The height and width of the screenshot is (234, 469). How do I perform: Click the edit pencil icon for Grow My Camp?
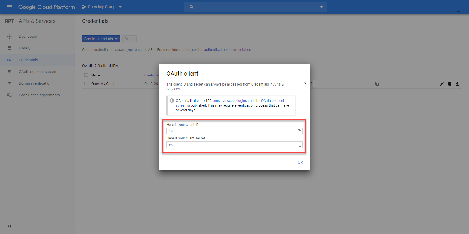click(442, 84)
